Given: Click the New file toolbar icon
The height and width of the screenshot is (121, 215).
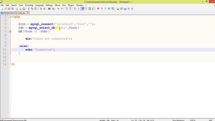Looking at the screenshot, I should click(2, 9).
